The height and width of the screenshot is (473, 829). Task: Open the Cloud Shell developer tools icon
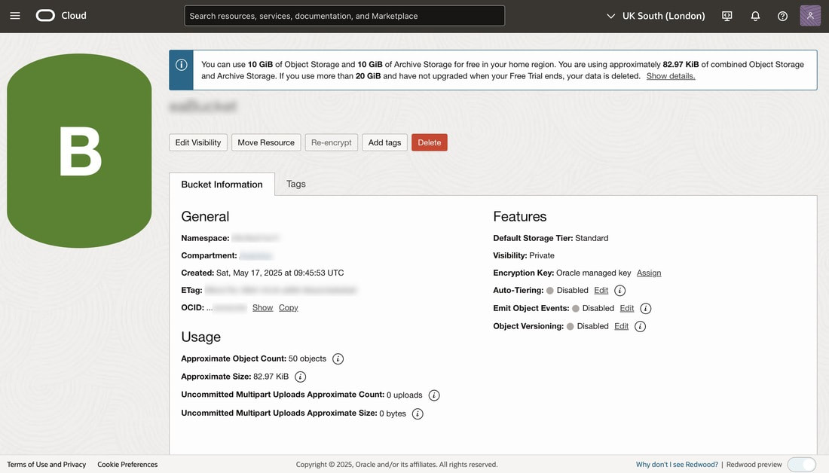coord(727,16)
